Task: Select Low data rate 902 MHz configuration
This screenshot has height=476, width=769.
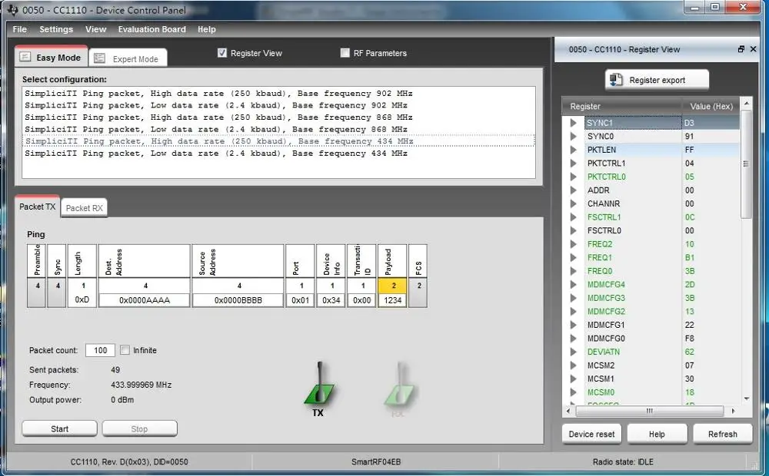Action: pos(278,105)
